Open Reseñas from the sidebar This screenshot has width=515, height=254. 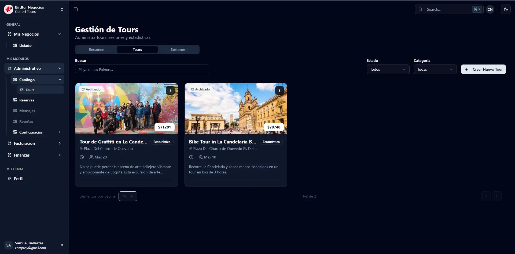click(x=27, y=121)
